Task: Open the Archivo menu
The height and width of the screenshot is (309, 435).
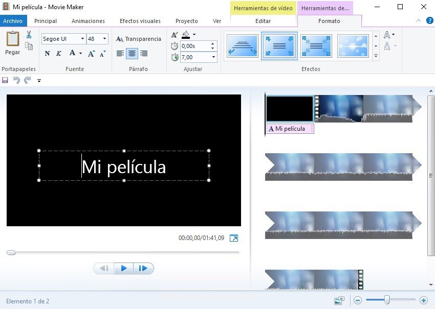Action: [x=13, y=21]
